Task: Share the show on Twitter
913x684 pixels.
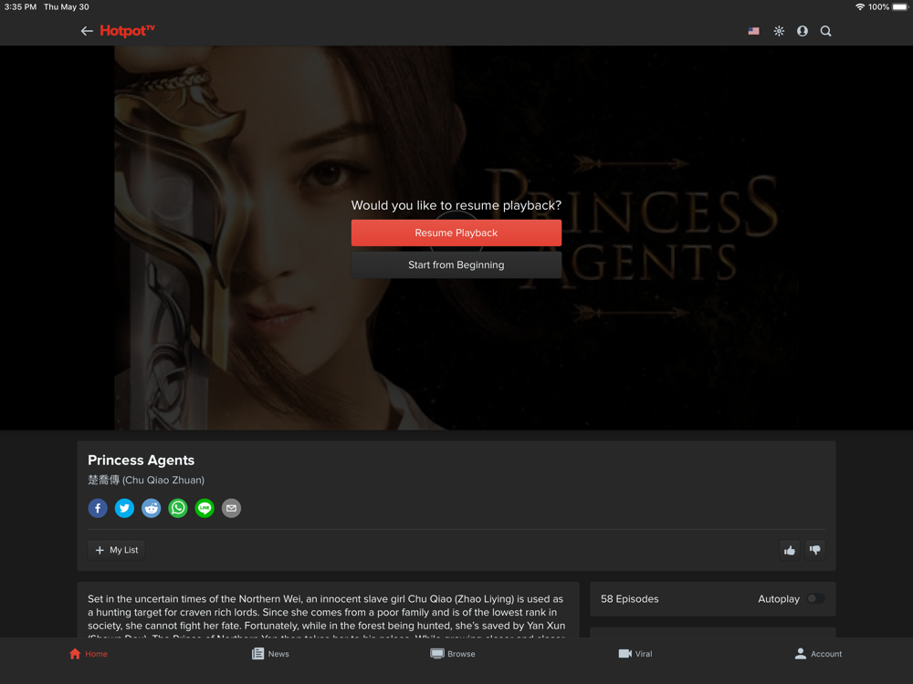Action: [124, 508]
